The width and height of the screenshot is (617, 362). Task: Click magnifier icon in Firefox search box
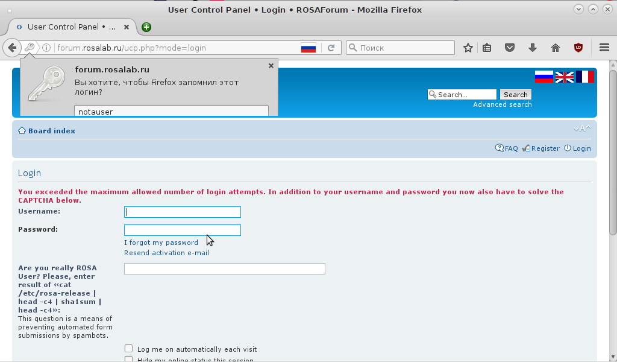[x=353, y=48]
